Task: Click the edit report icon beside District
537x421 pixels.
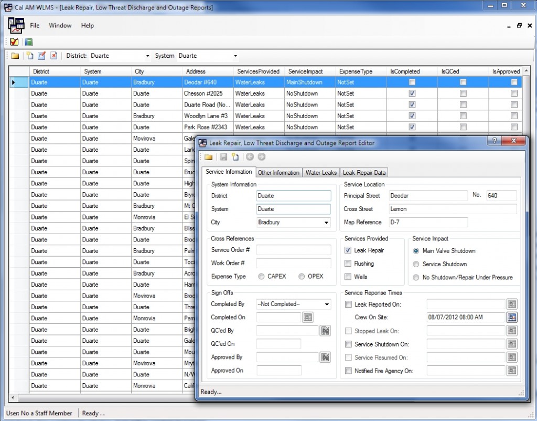Action: click(x=41, y=56)
